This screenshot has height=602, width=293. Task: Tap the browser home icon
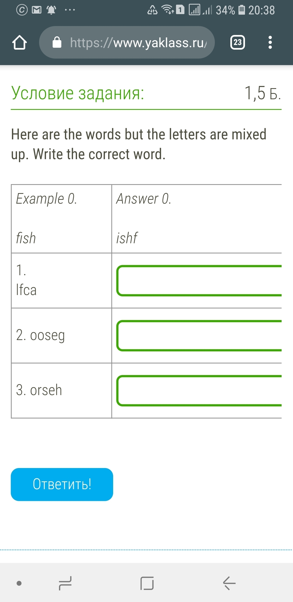coord(20,43)
